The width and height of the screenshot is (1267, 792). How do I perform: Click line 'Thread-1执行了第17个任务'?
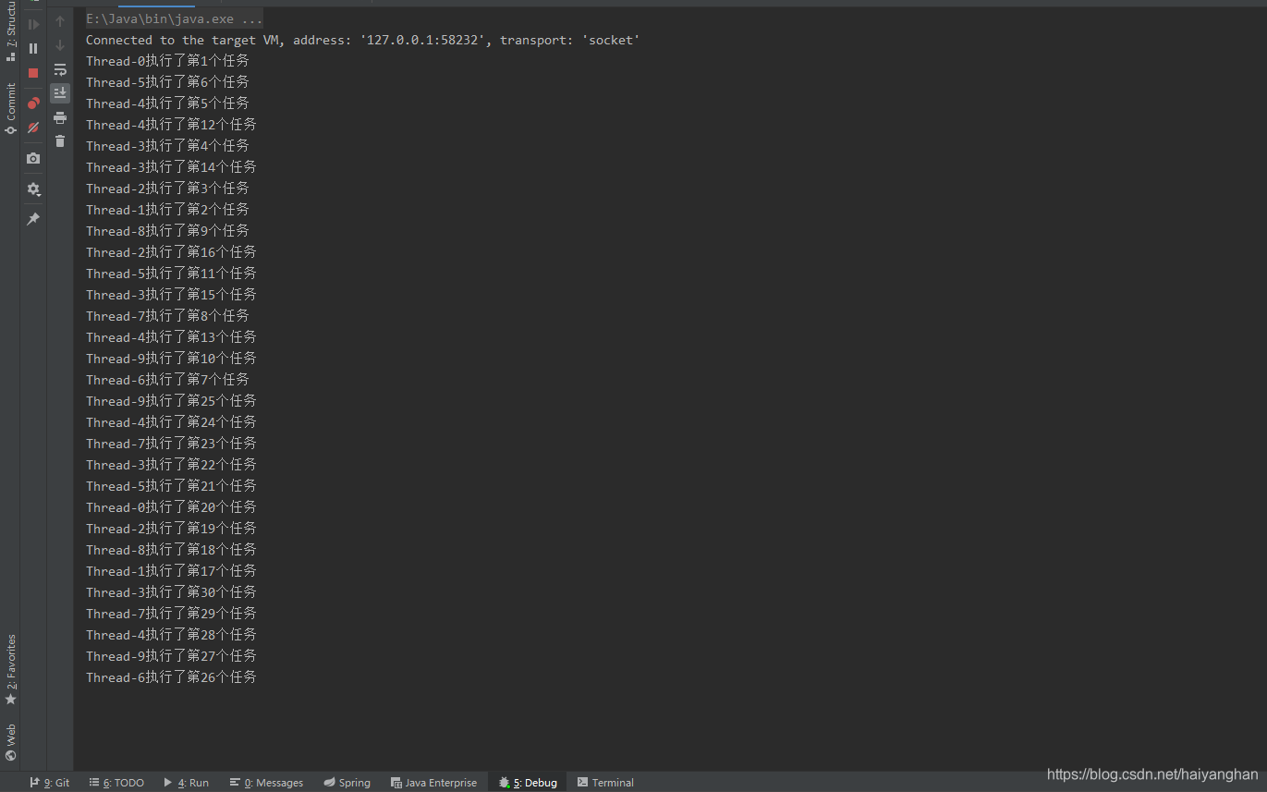pyautogui.click(x=171, y=571)
